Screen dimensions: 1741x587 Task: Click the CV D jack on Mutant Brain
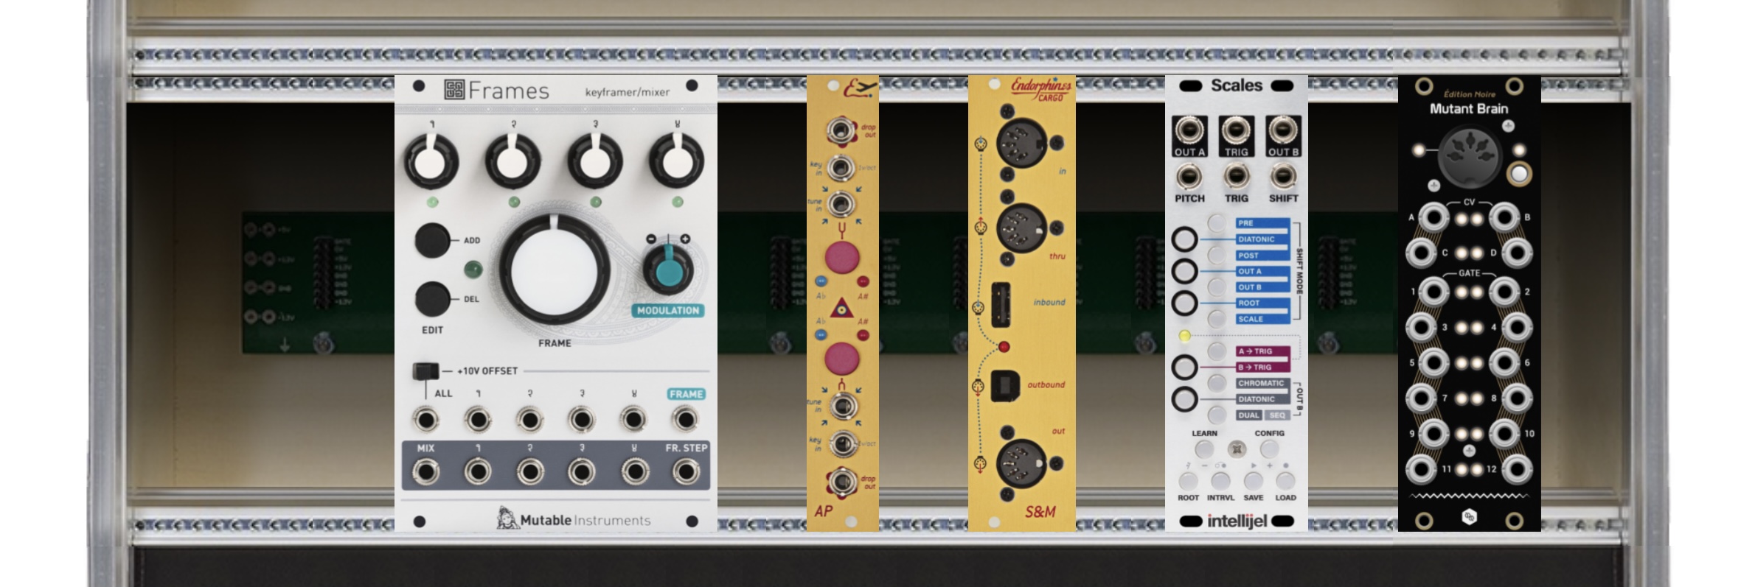(x=1518, y=253)
